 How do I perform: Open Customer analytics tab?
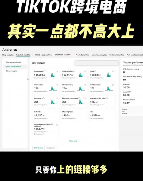117,55
